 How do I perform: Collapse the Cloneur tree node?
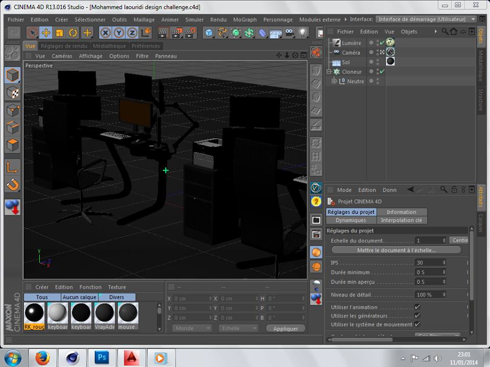click(x=329, y=72)
